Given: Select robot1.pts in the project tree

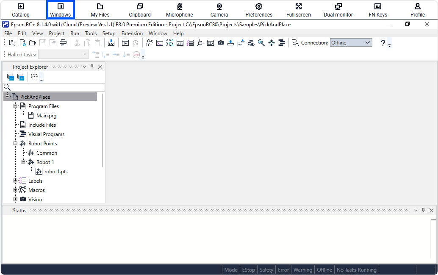Looking at the screenshot, I should [56, 171].
